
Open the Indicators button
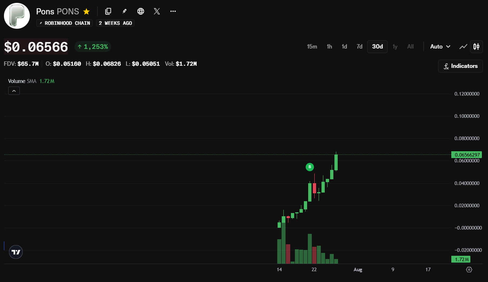(460, 66)
